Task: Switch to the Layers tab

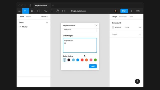Action: 21,16
